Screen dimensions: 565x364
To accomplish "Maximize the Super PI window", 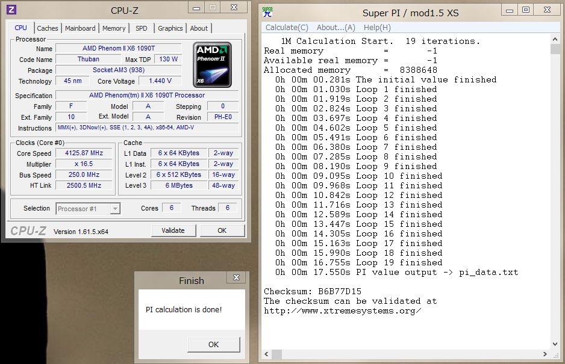I will pos(526,10).
